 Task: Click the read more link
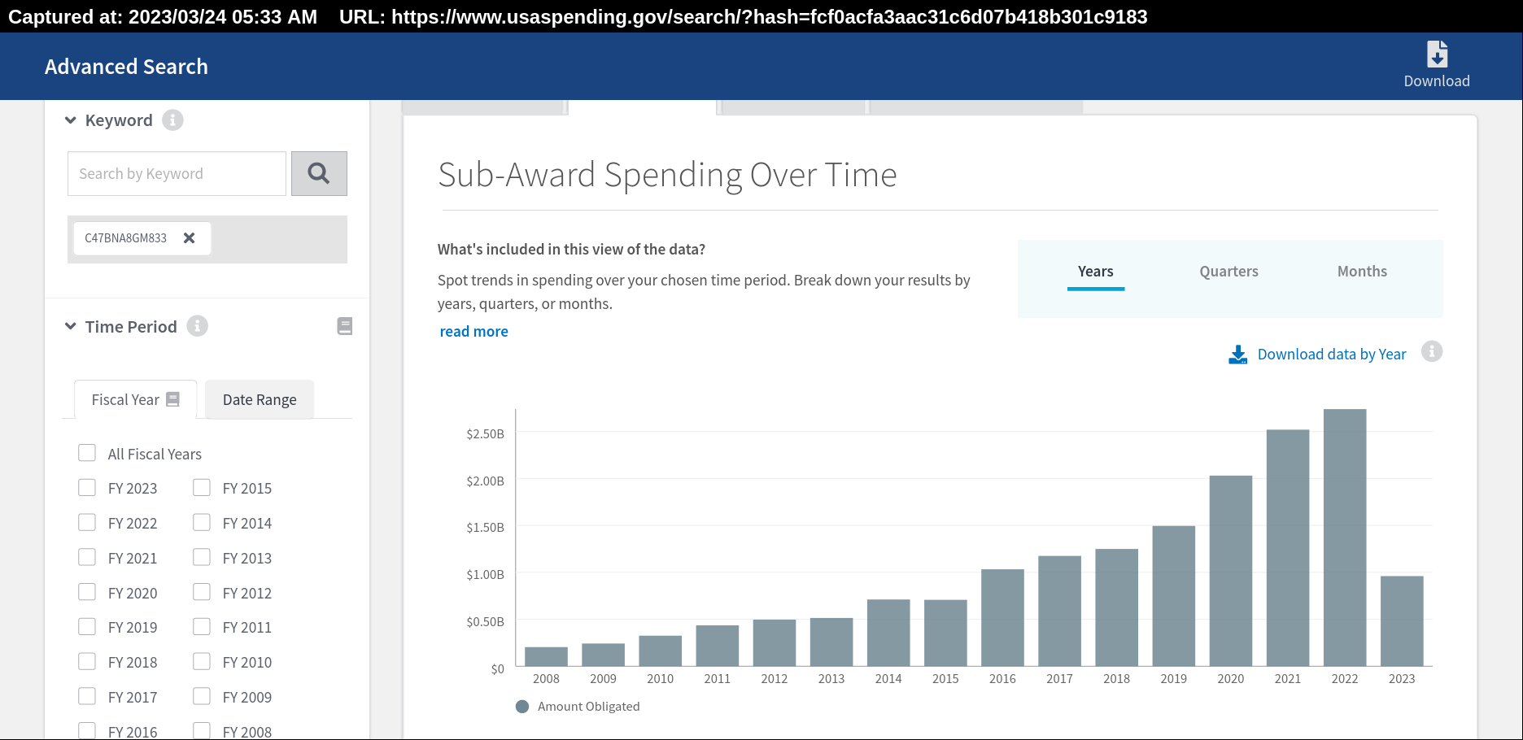(x=473, y=331)
